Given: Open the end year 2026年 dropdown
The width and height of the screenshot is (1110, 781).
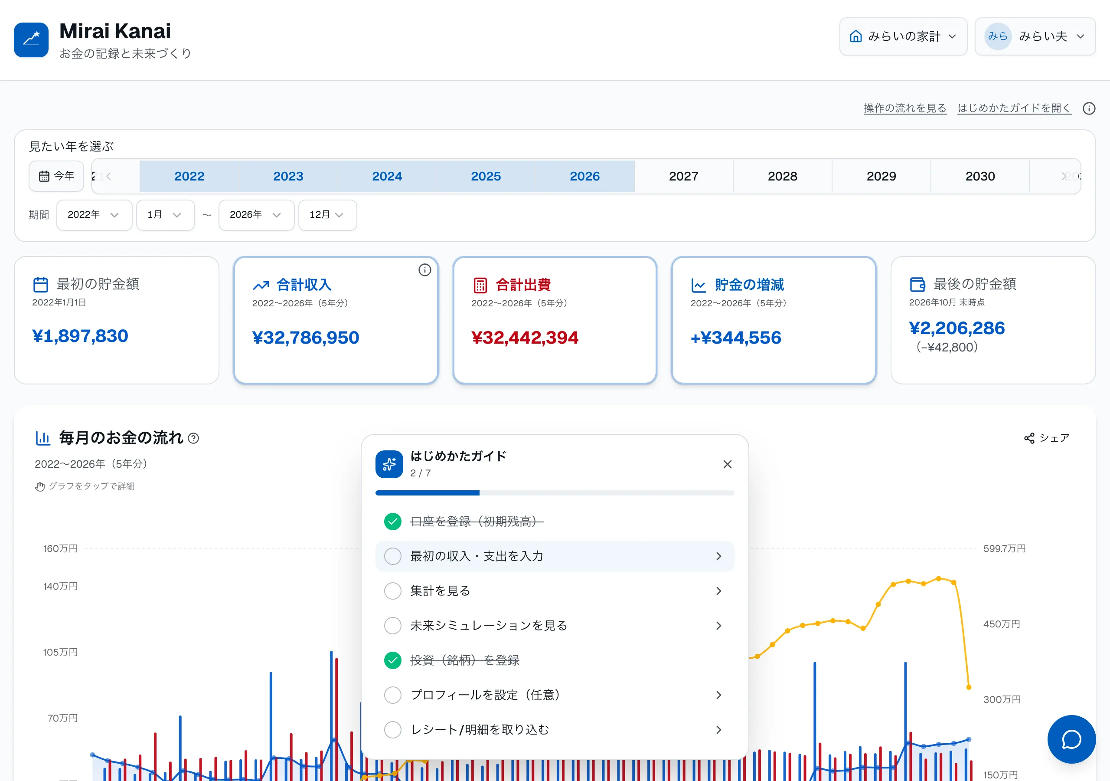Looking at the screenshot, I should [x=256, y=215].
